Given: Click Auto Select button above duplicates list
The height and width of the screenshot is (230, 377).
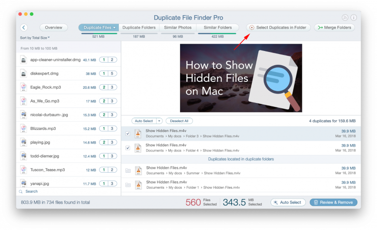Looking at the screenshot, I should pos(144,121).
